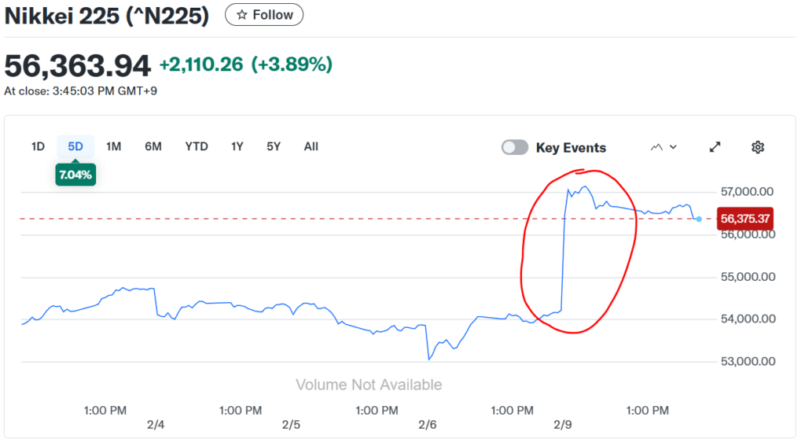This screenshot has height=439, width=805.
Task: Click the Nikkei 225 title
Action: [107, 16]
